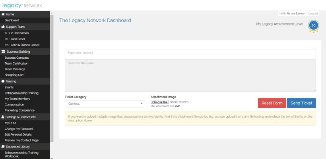Viewport: 326px width, 159px height.
Task: Select Change my Password
Action: point(19,129)
